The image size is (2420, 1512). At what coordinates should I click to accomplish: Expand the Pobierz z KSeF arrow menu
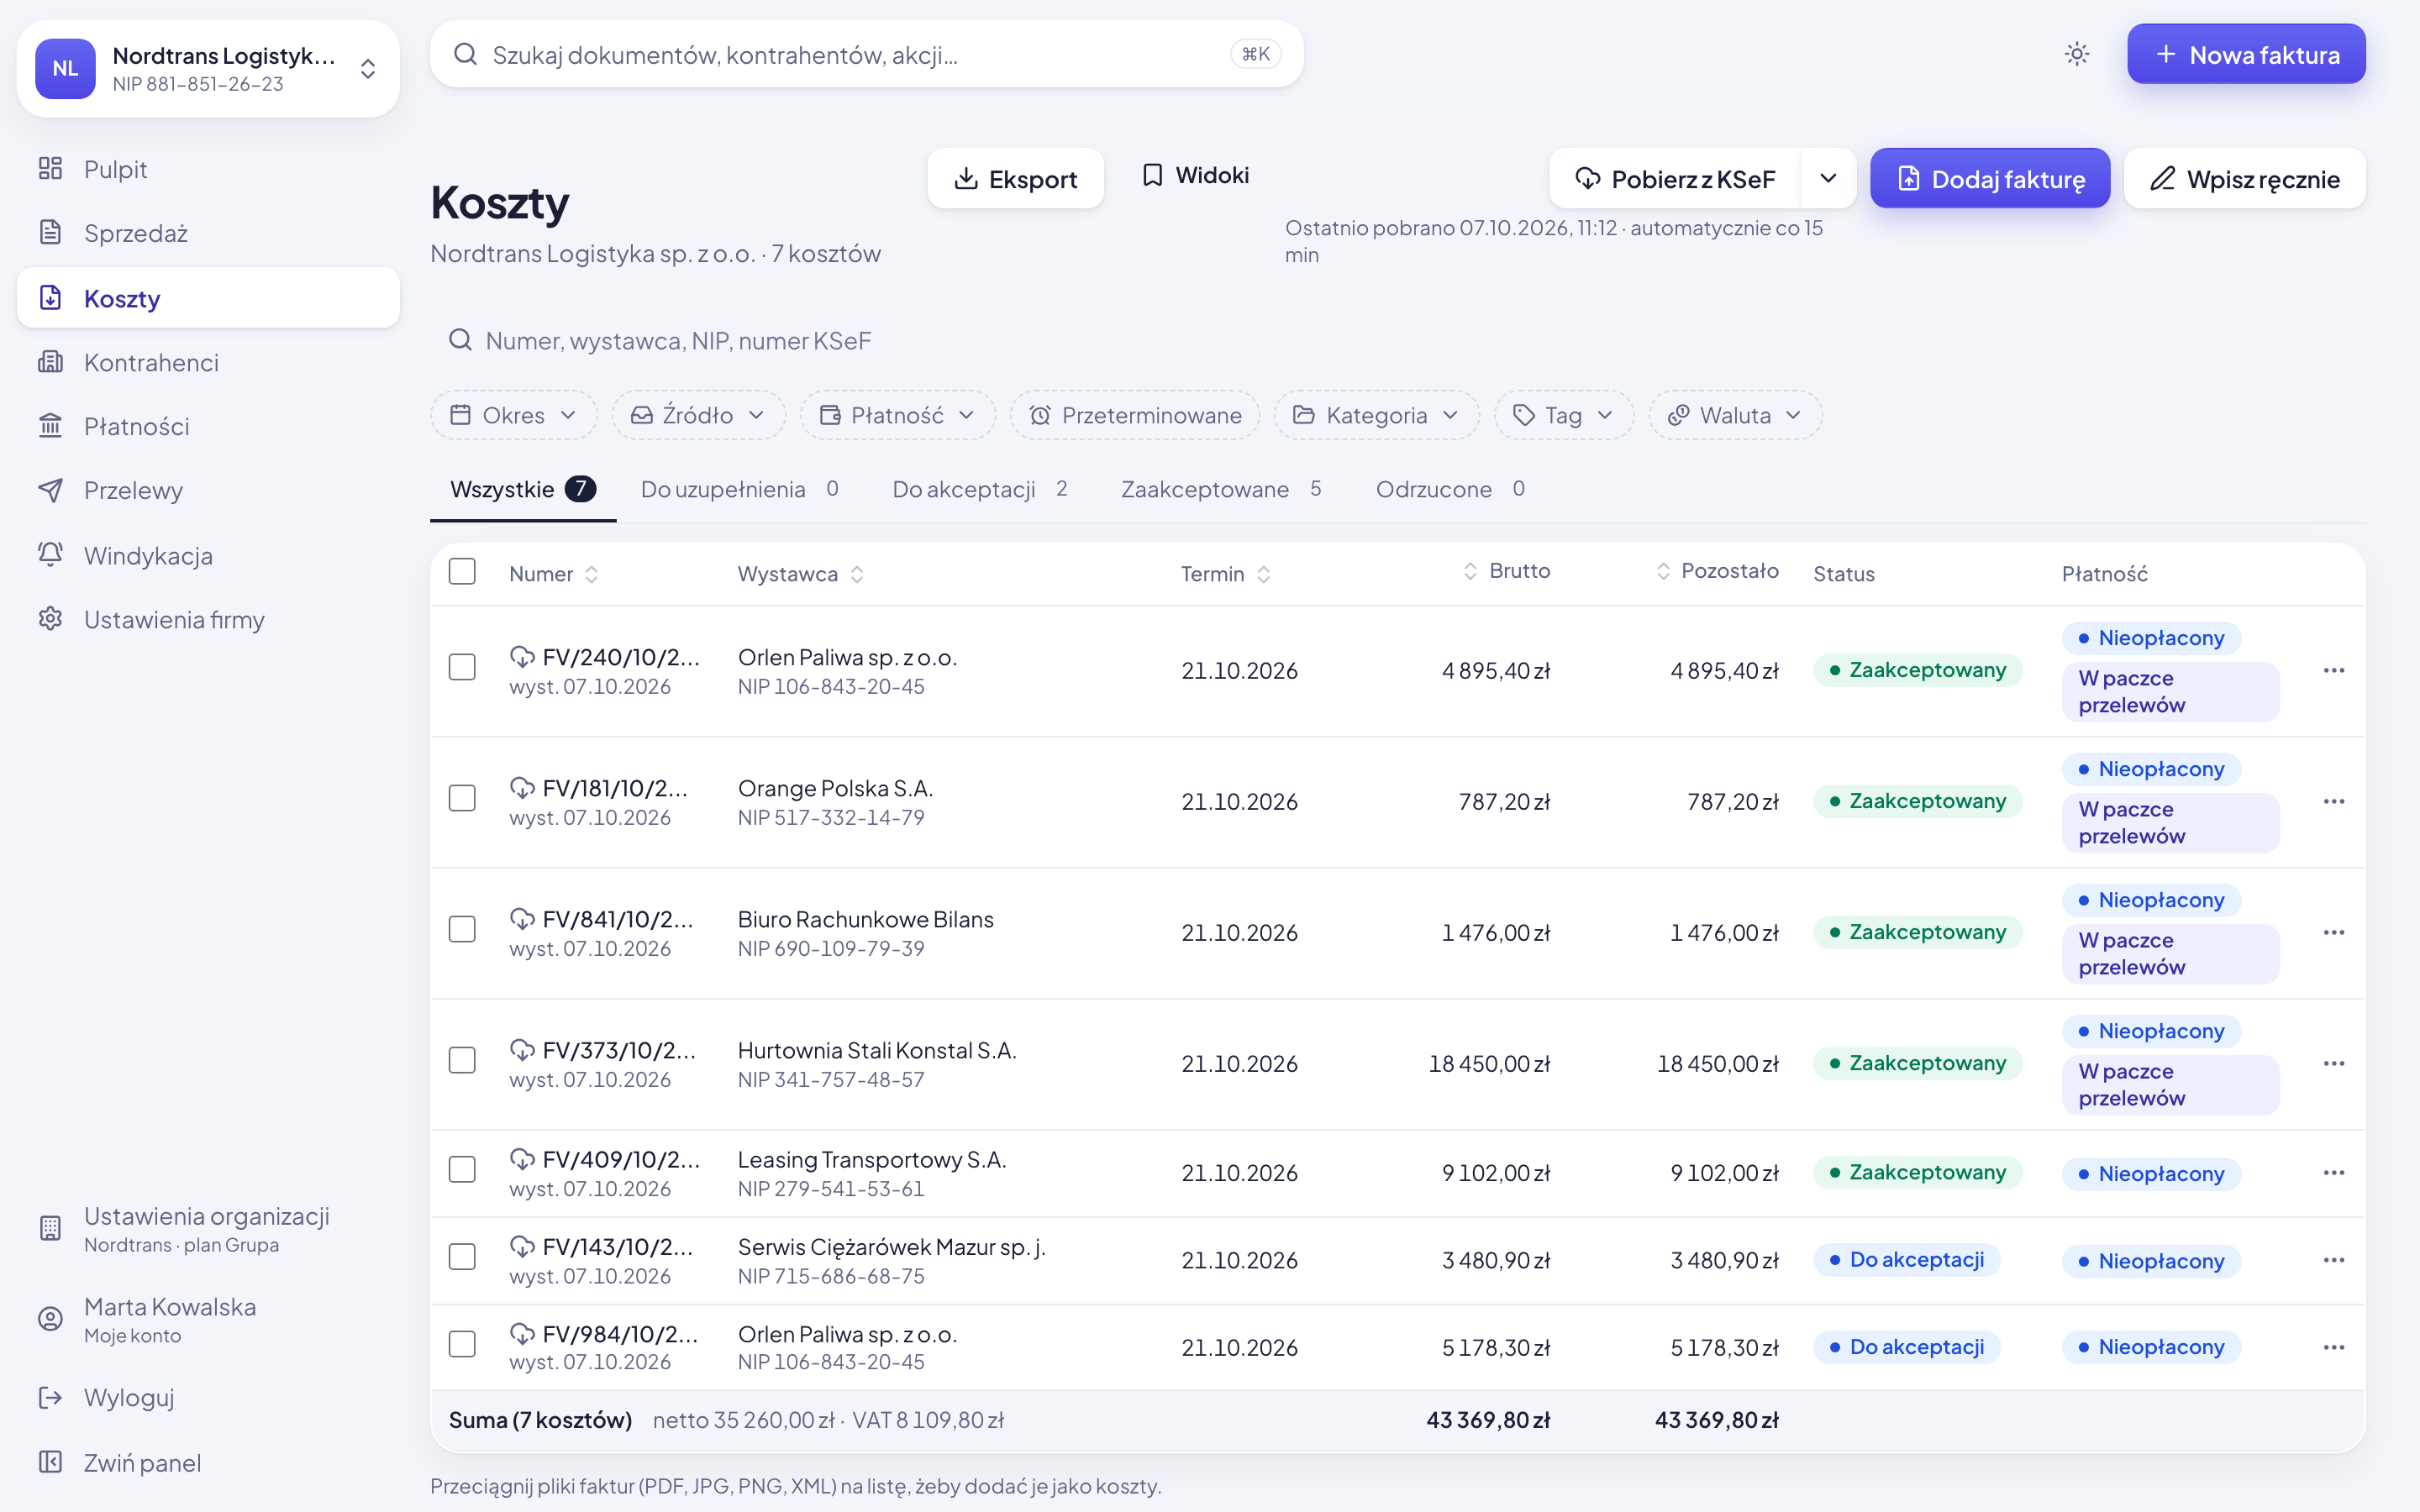[x=1828, y=178]
